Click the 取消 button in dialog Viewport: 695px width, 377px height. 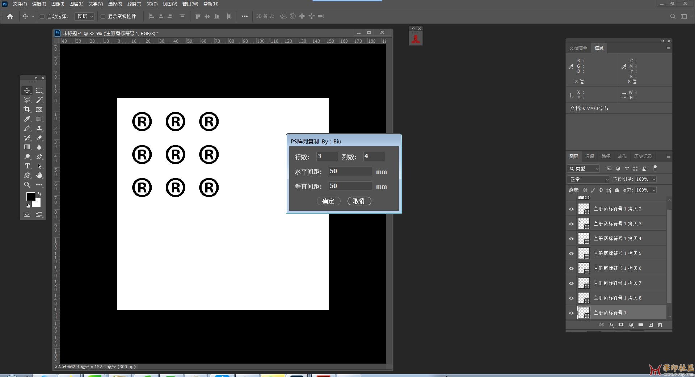coord(359,201)
